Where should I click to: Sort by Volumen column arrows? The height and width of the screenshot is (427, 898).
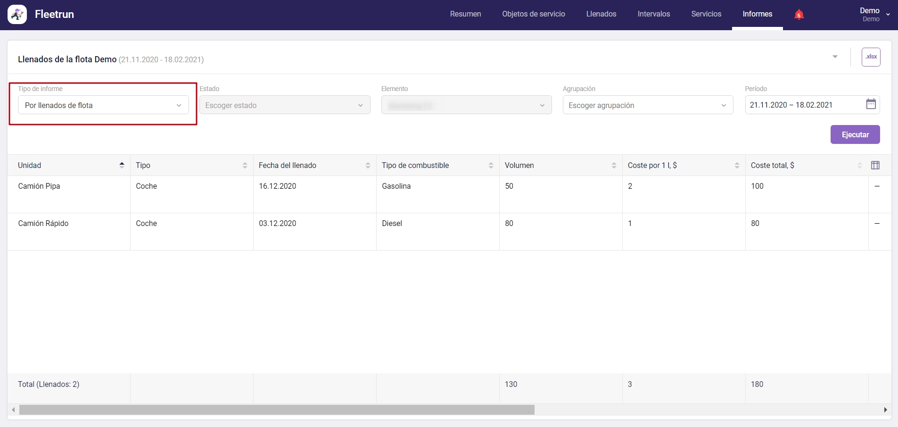pyautogui.click(x=614, y=165)
